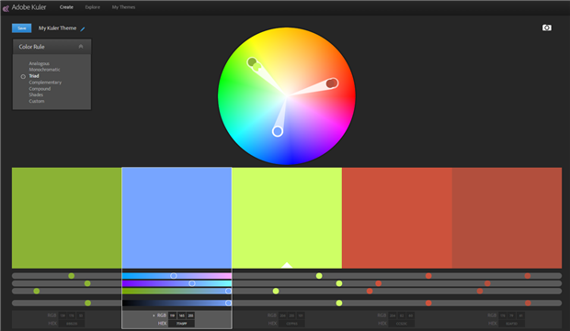
Task: Select the Complementary color rule
Action: coord(45,83)
